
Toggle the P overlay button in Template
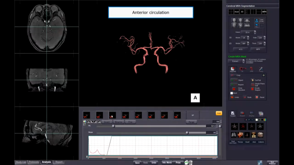point(249,120)
